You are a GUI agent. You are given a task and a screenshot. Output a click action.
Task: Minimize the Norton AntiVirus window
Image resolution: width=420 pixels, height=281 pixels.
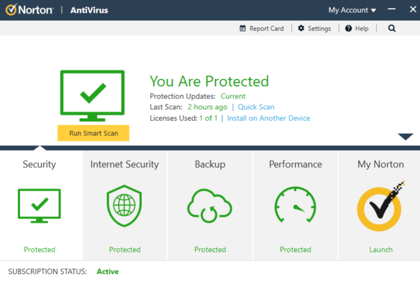[x=392, y=9]
